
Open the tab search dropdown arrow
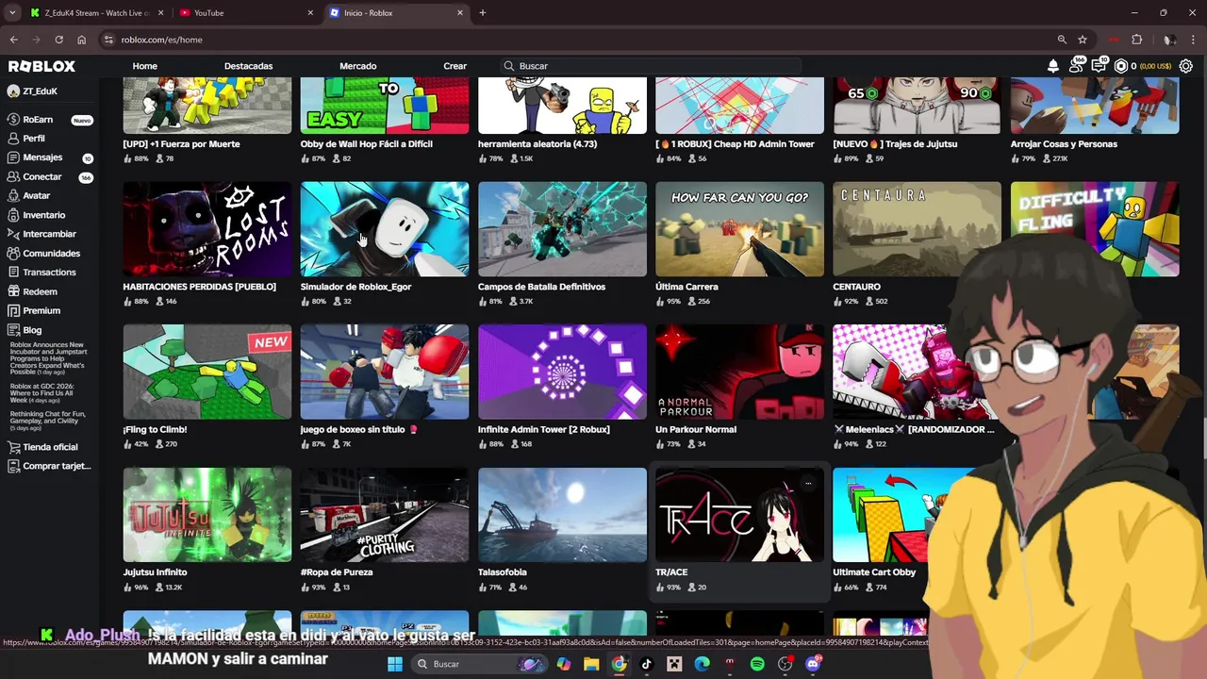point(12,13)
